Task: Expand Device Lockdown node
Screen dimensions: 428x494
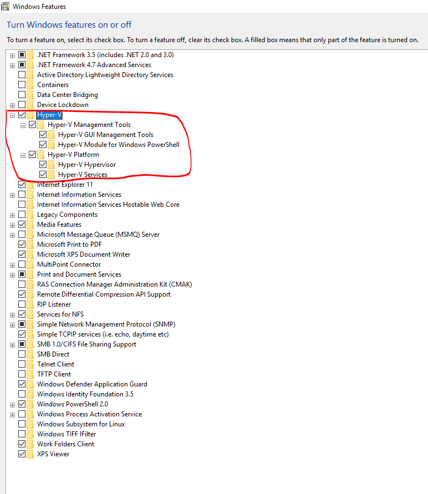Action: click(12, 105)
